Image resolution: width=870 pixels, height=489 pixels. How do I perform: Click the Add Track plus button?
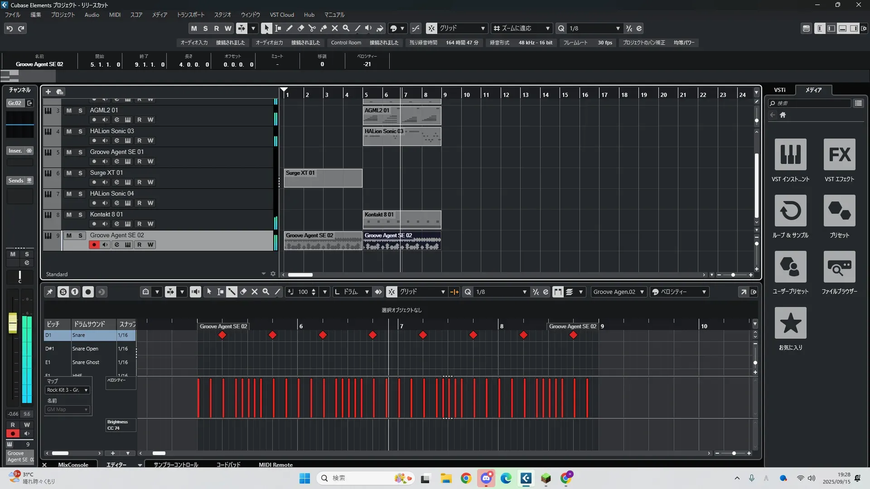click(x=48, y=92)
